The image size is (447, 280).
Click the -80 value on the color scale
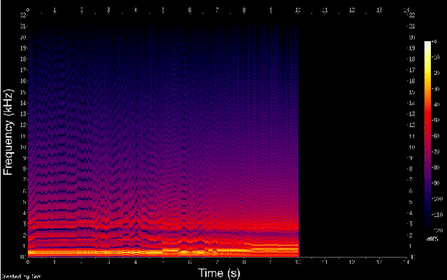point(436,168)
